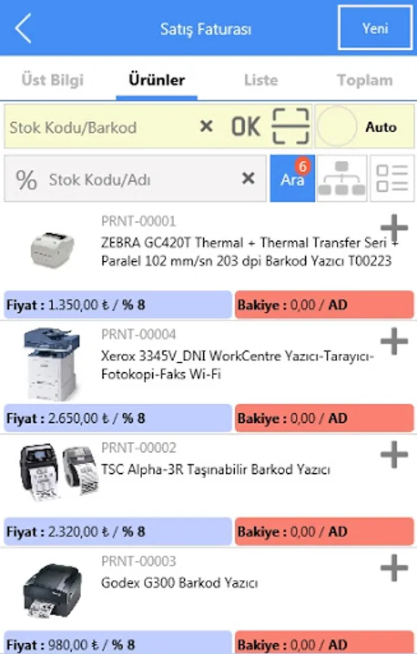Clear the Stok Kodu/Adı search field
The height and width of the screenshot is (654, 417).
249,179
